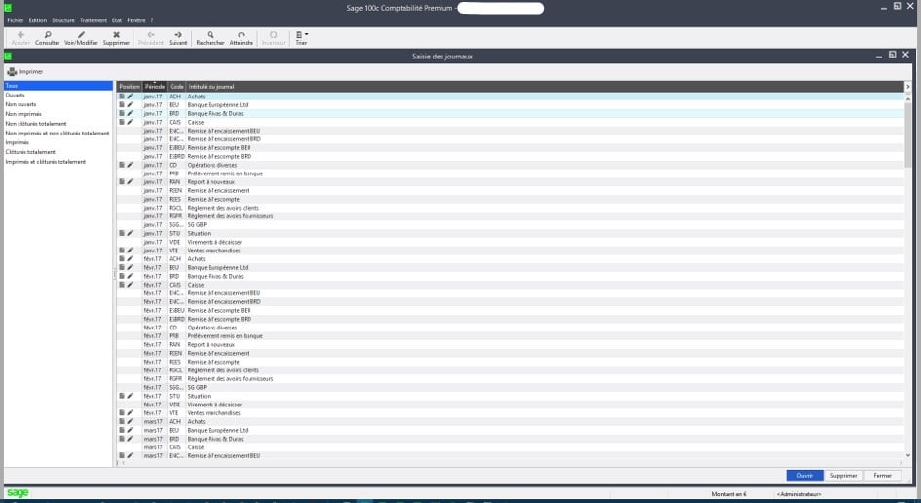This screenshot has width=921, height=503.
Task: Select the Imprimés filter
Action: 17,142
